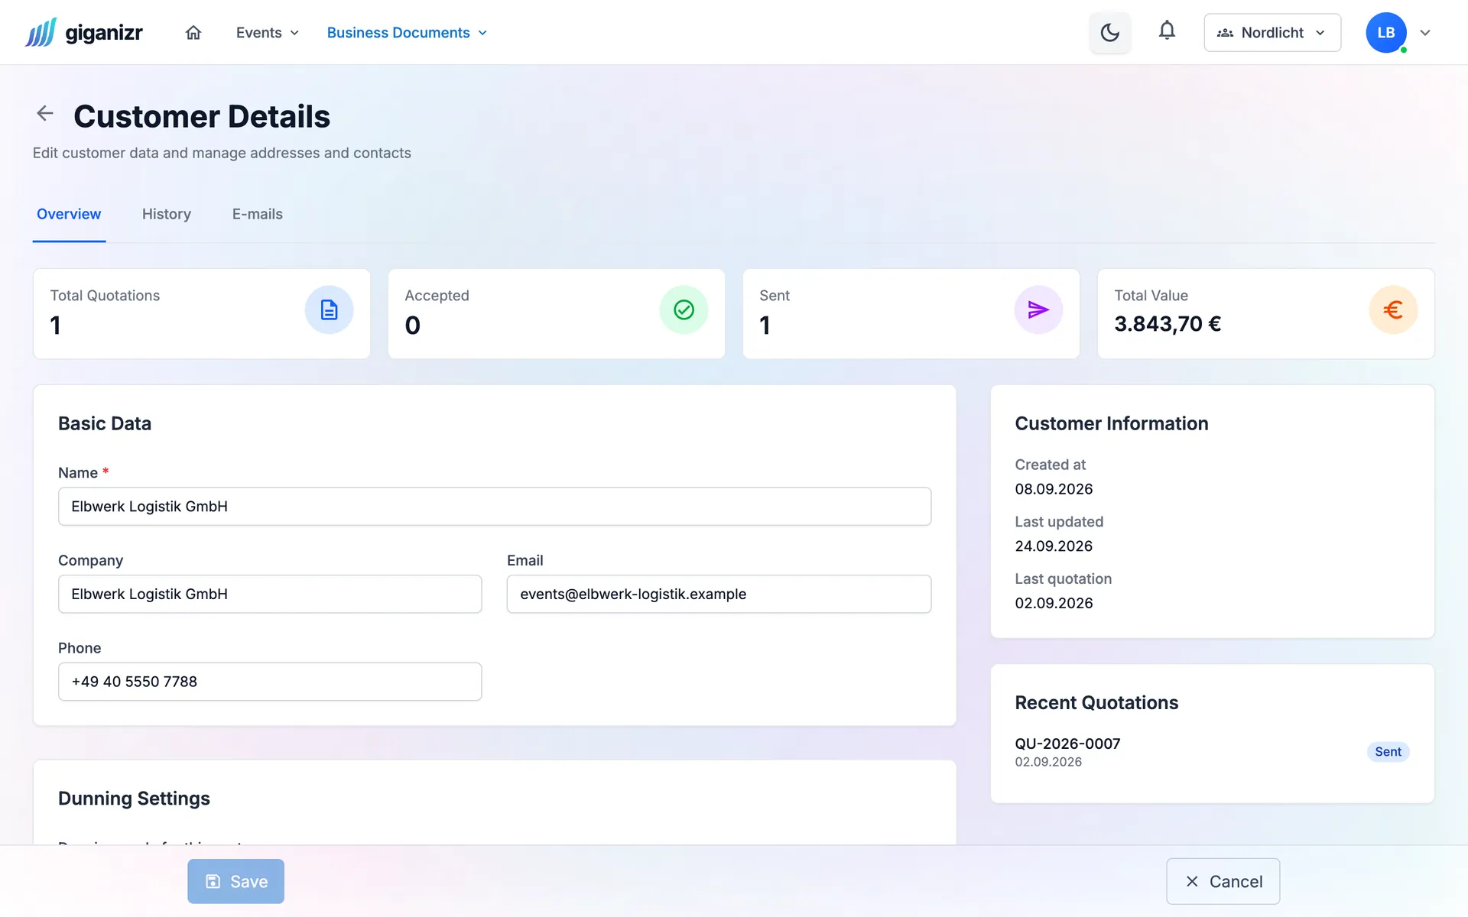Click the Last updated date 24.09.2026
1468x917 pixels.
1054,546
